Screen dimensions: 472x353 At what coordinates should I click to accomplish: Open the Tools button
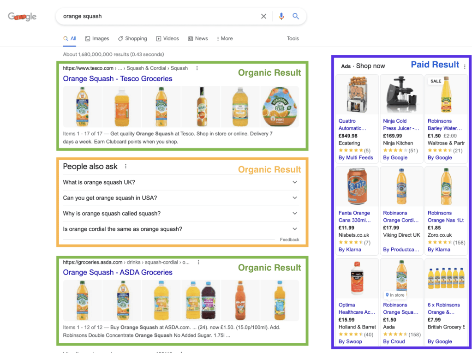tap(293, 38)
